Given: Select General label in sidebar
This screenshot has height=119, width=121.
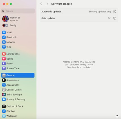Looking at the screenshot, I should click(10, 75).
